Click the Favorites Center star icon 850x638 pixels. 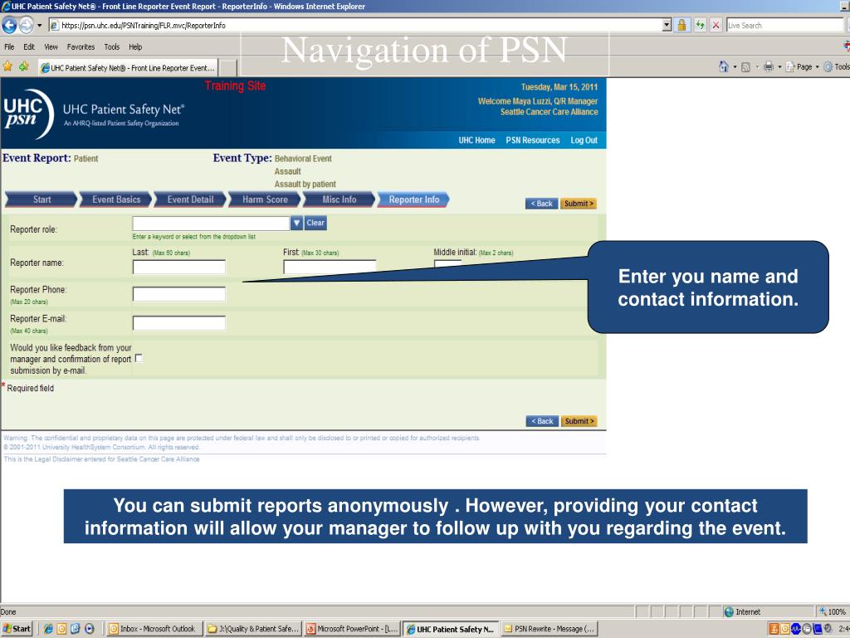click(7, 66)
